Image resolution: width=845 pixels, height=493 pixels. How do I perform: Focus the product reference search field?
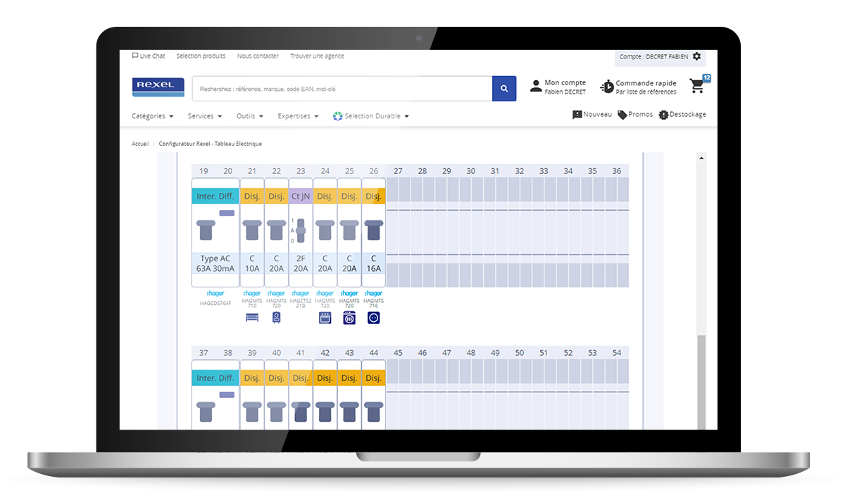342,89
